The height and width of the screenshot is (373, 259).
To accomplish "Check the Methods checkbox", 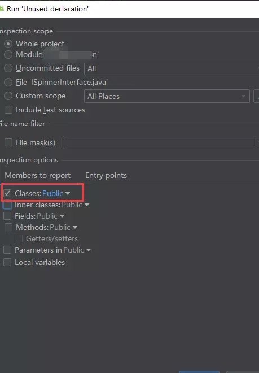I will pos(8,227).
